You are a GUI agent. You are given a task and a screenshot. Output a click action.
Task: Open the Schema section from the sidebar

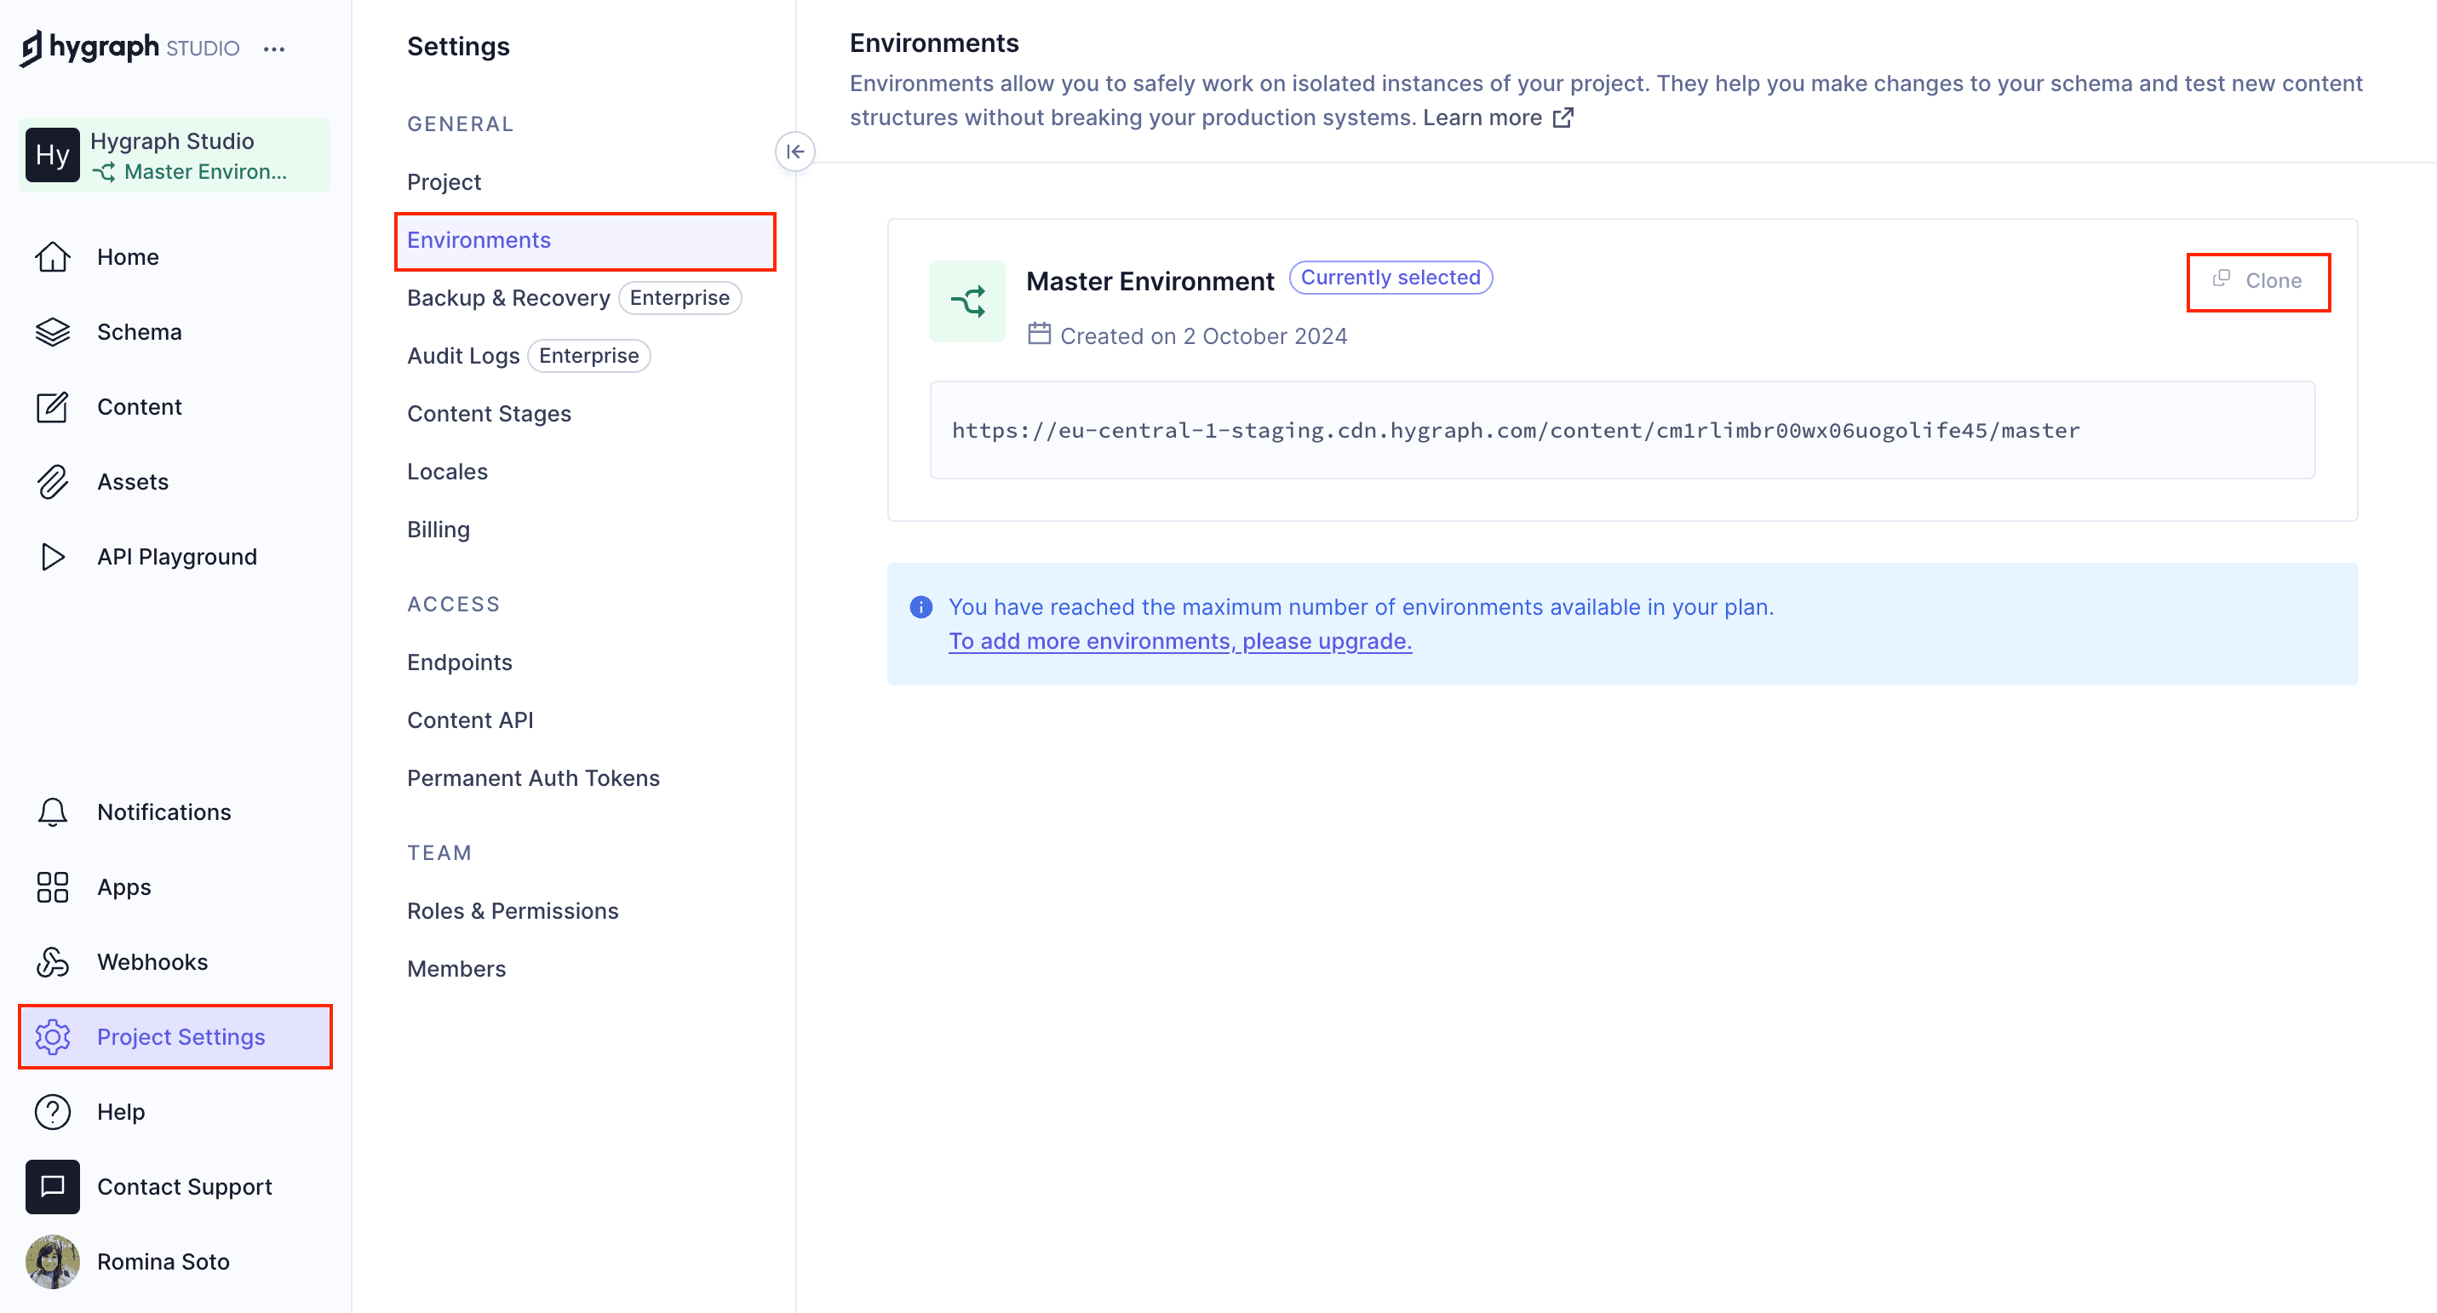tap(138, 331)
